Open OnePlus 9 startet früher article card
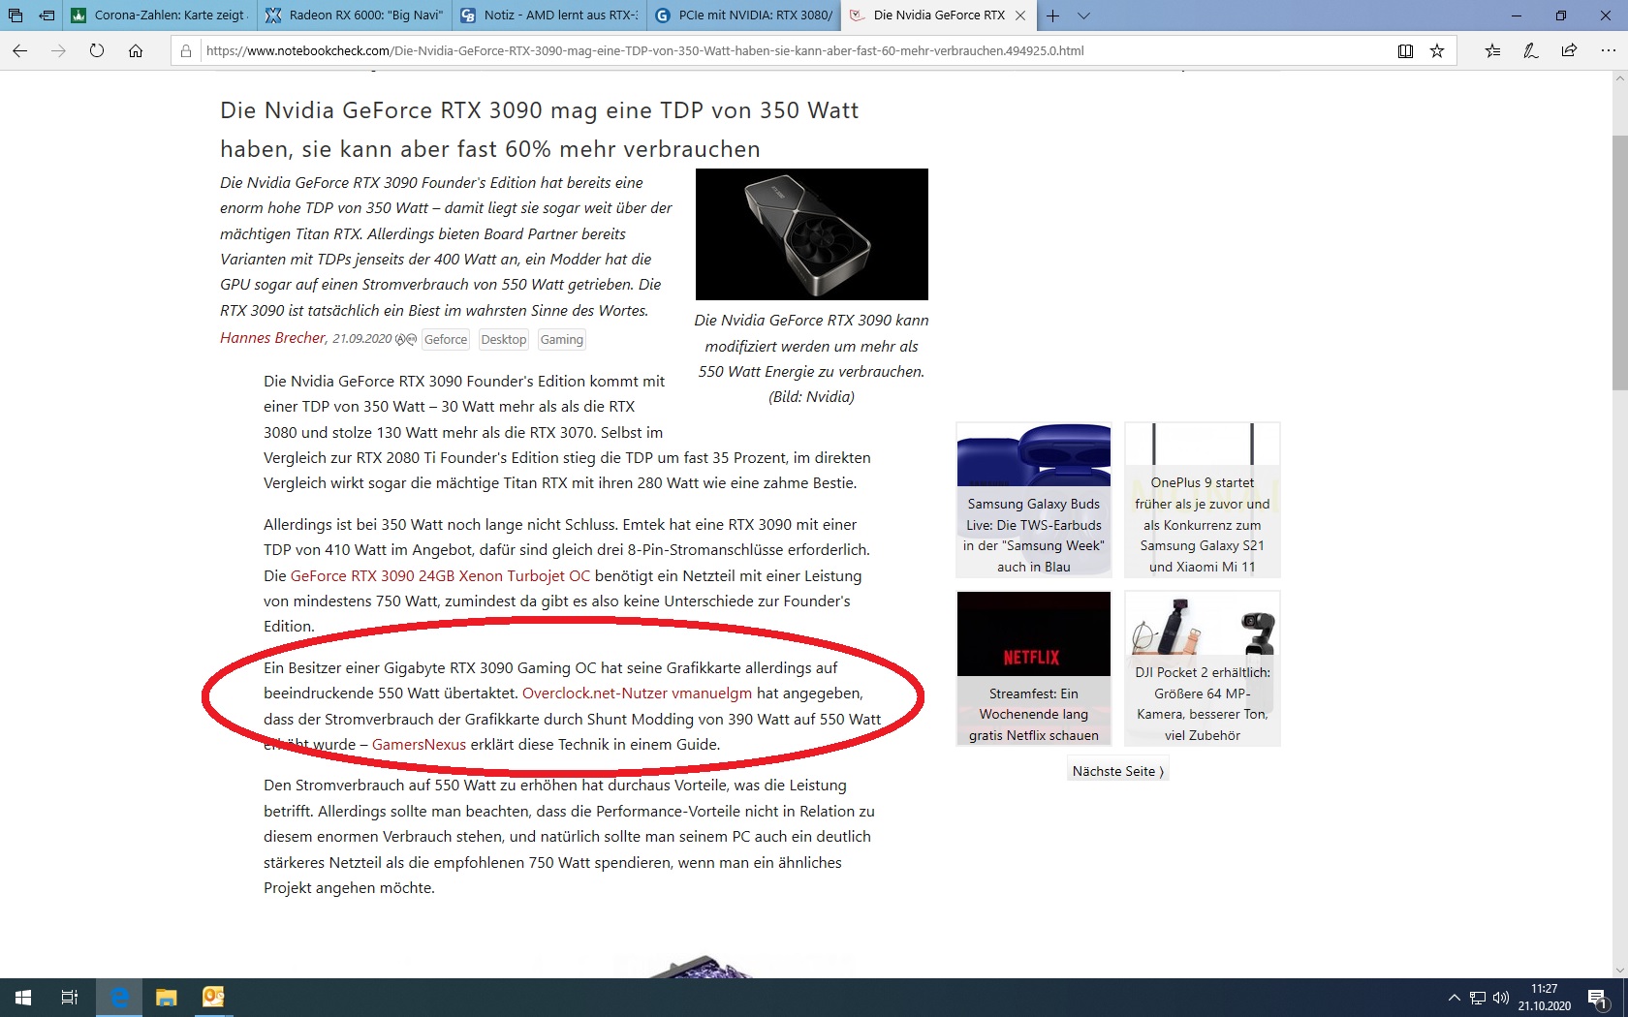This screenshot has height=1017, width=1628. 1203,501
